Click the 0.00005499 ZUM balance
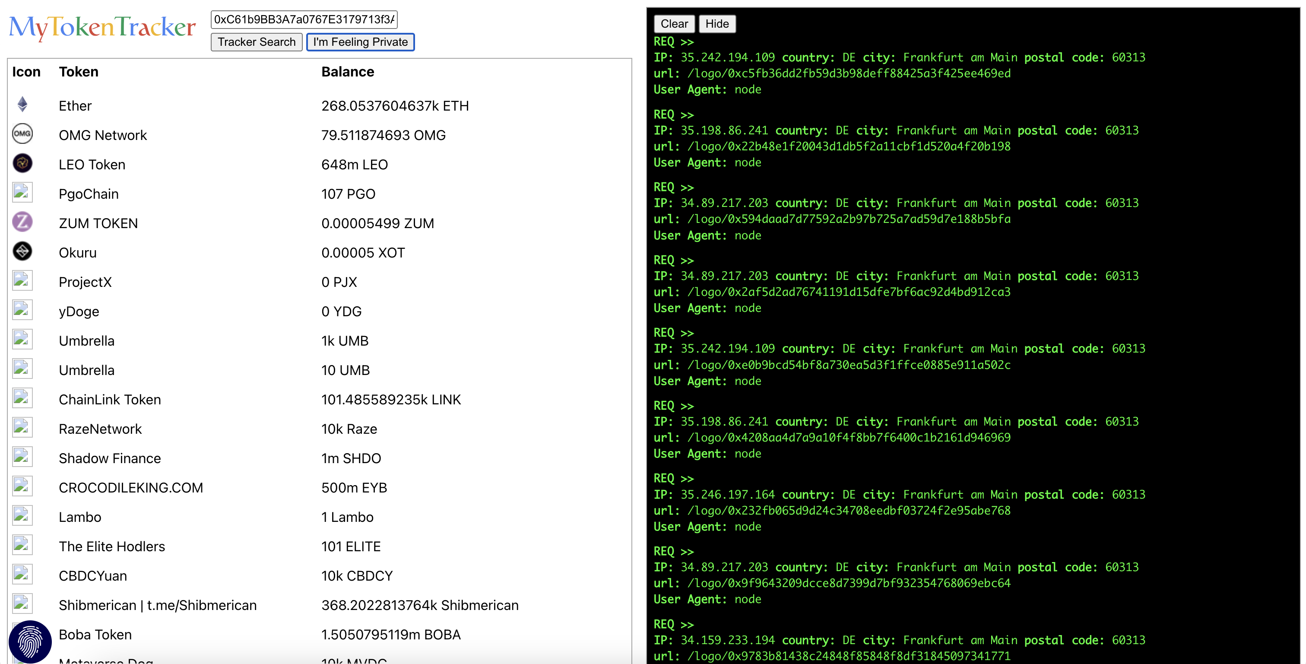The height and width of the screenshot is (664, 1306). (378, 224)
